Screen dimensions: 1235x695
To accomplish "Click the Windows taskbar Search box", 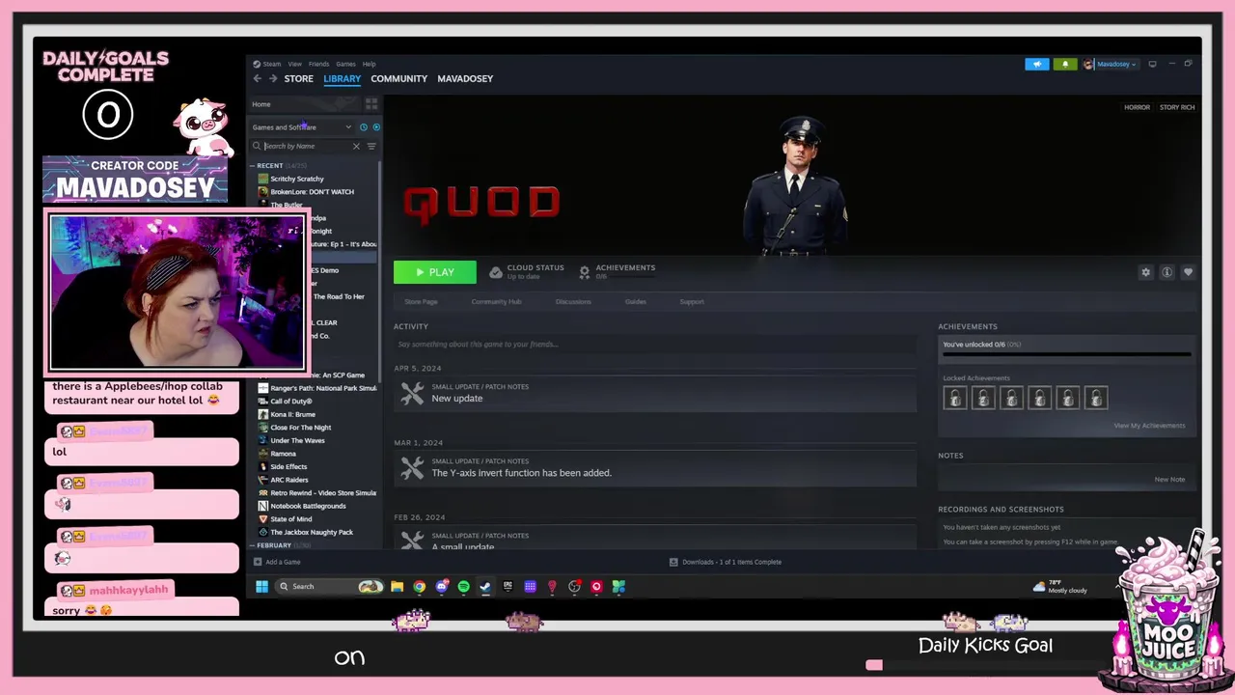I will (x=328, y=586).
